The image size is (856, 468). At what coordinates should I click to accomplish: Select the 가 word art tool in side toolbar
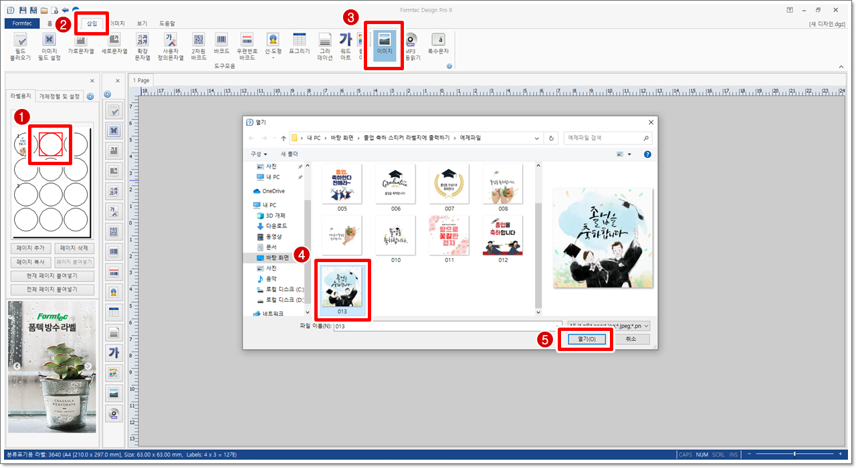pyautogui.click(x=114, y=352)
